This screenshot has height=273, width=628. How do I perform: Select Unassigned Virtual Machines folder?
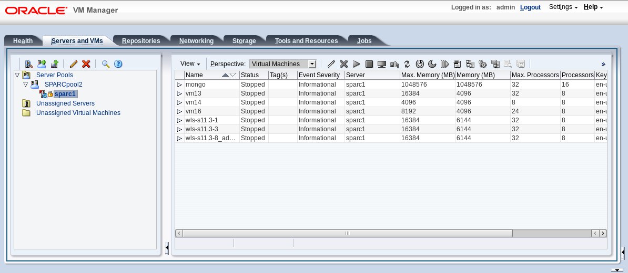click(78, 113)
